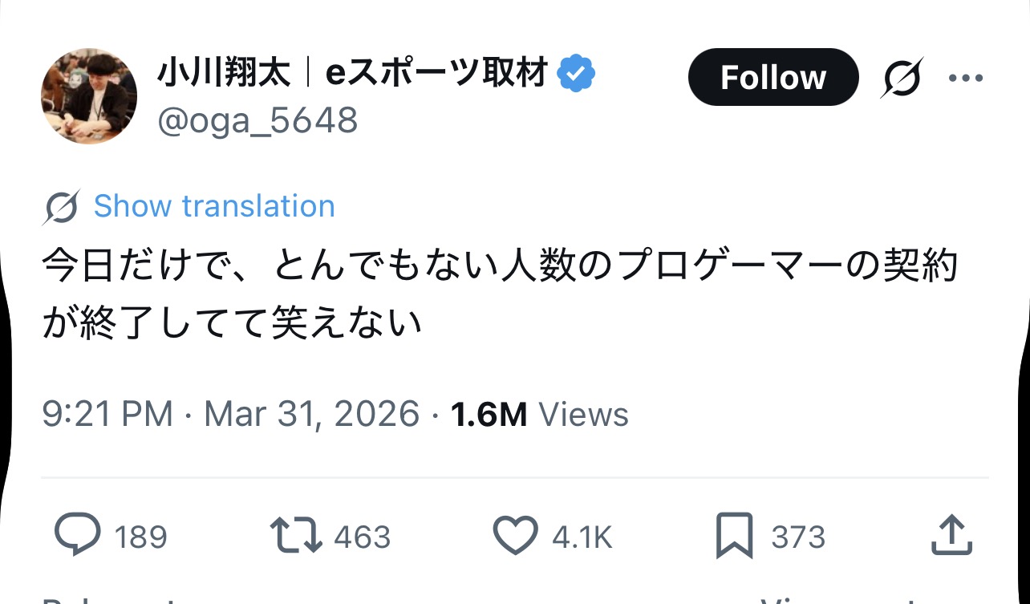Click the Show translation link

(214, 206)
